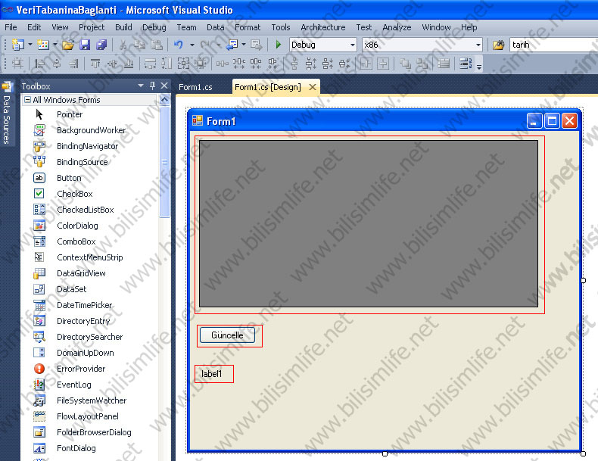
Task: Click the Tab Order layout icon
Action: (x=466, y=64)
